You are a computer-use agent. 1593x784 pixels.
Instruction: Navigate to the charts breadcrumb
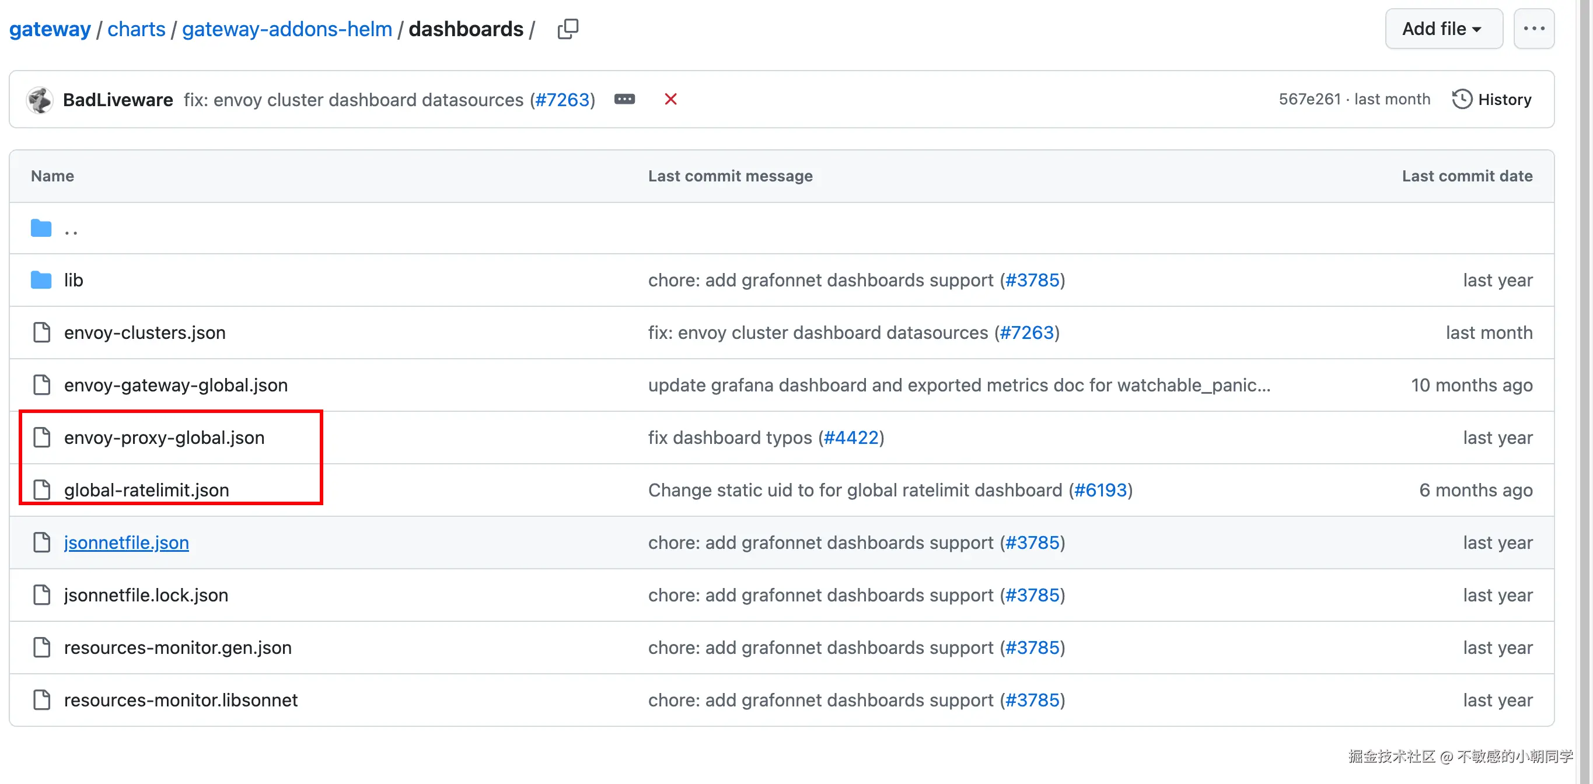pyautogui.click(x=136, y=29)
